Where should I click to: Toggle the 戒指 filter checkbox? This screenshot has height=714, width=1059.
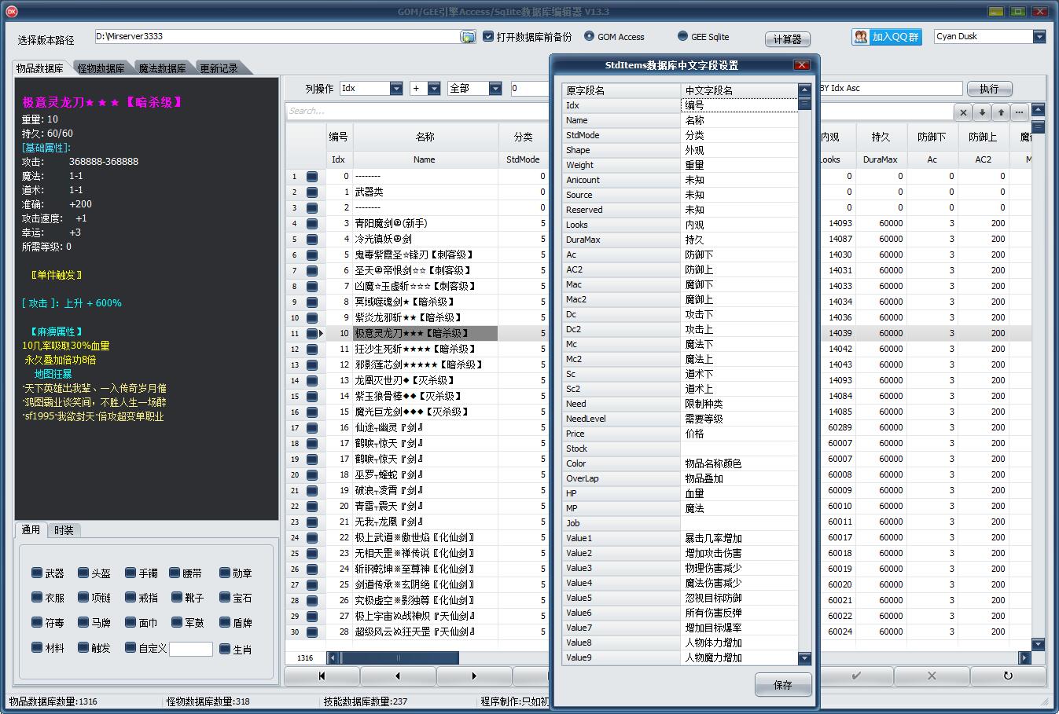(x=131, y=598)
